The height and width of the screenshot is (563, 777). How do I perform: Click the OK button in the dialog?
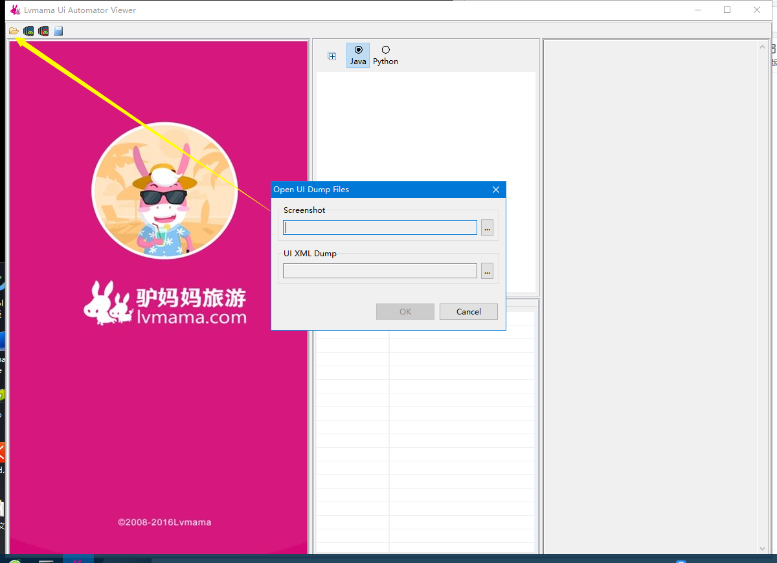(405, 311)
